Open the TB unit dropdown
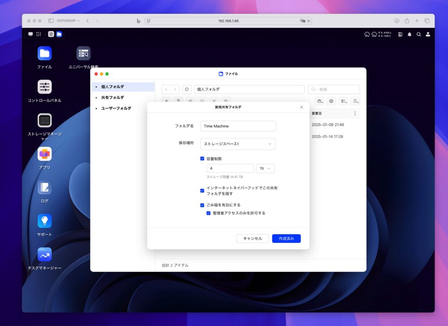This screenshot has height=326, width=448. pyautogui.click(x=265, y=168)
